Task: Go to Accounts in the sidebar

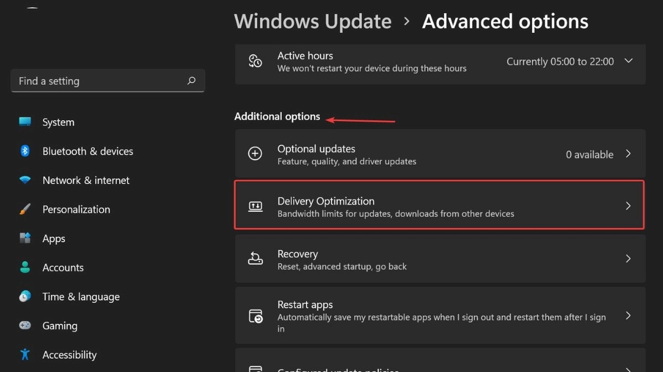Action: (x=63, y=267)
